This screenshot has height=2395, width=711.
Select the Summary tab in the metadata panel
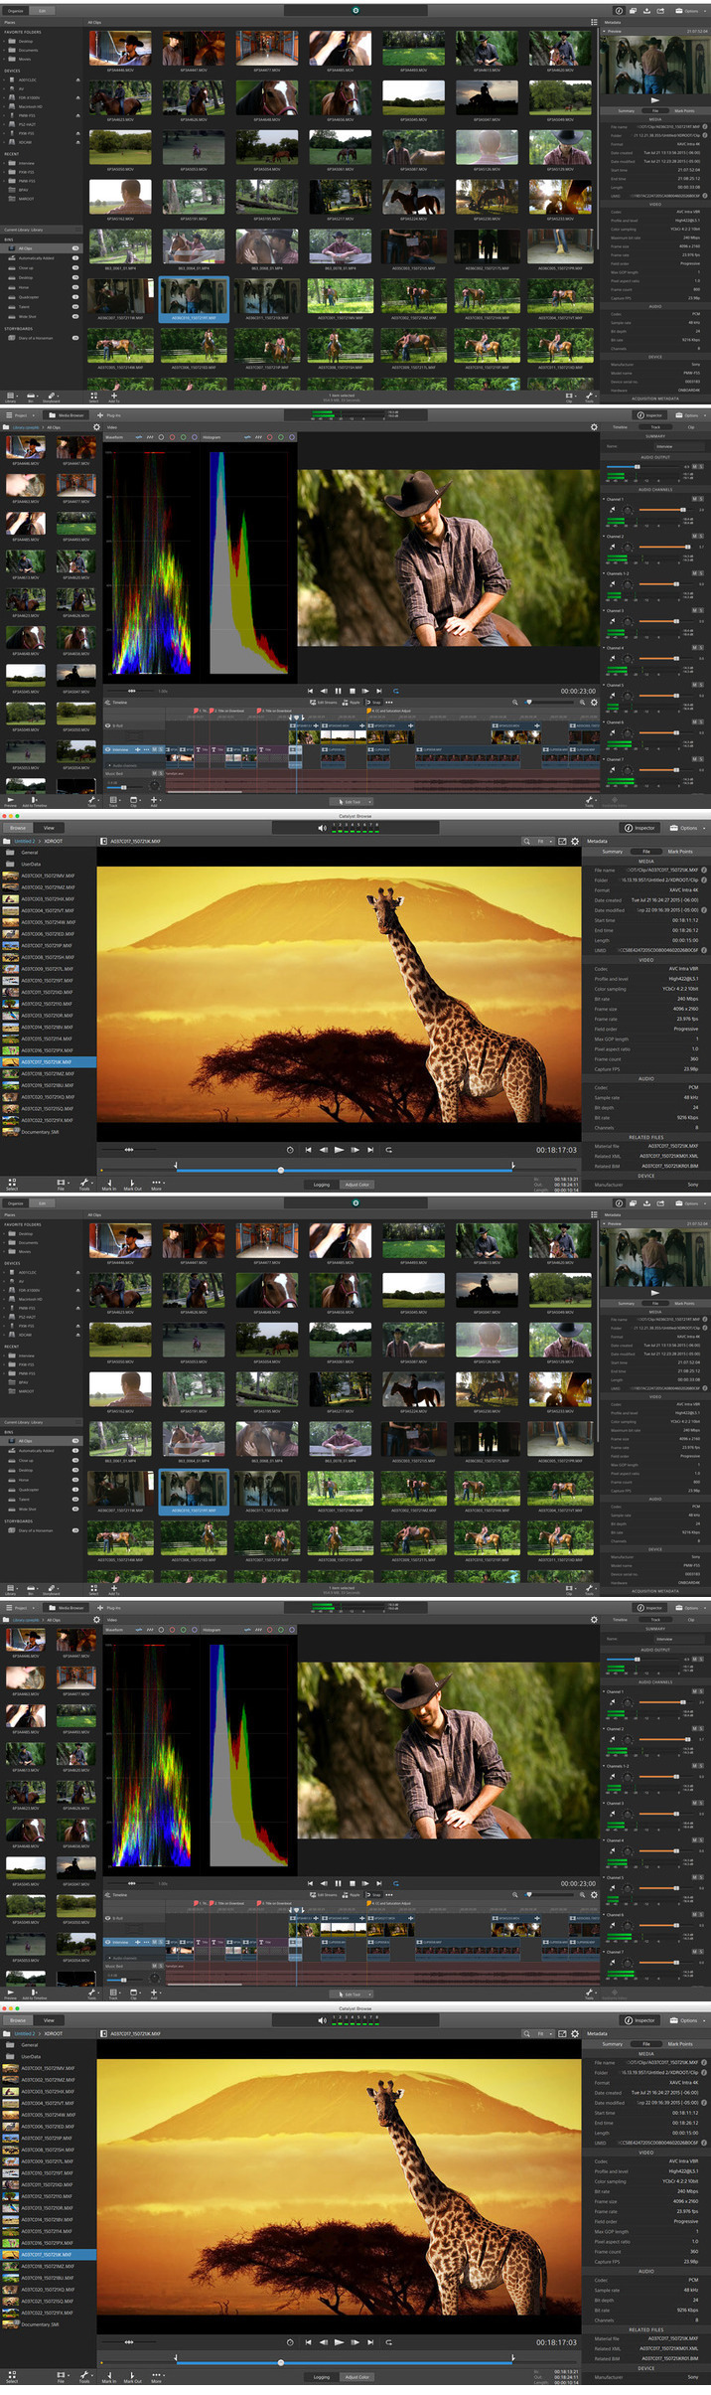click(x=613, y=851)
